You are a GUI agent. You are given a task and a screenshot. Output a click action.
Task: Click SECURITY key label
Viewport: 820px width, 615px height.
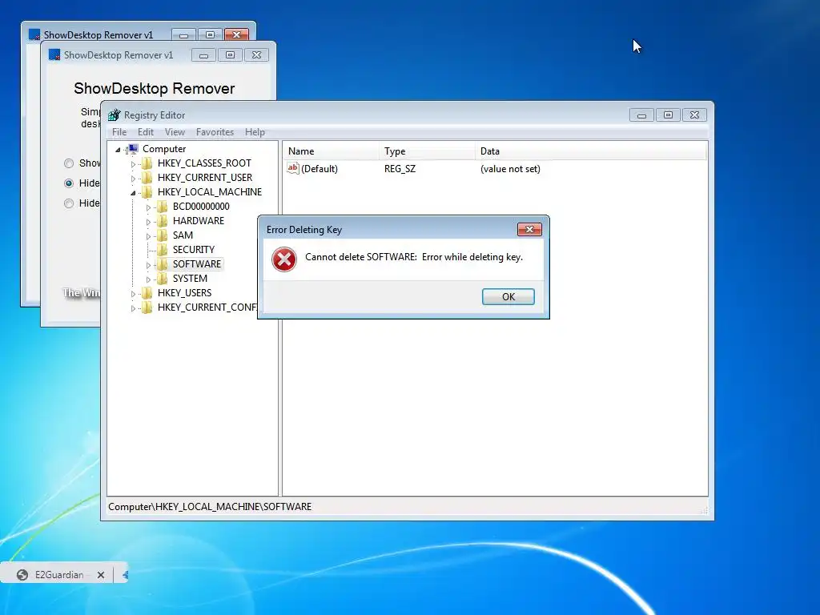(x=194, y=250)
